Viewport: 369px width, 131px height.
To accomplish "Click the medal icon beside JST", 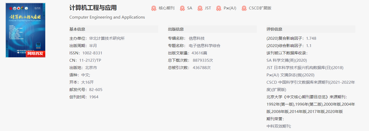I will [200, 8].
